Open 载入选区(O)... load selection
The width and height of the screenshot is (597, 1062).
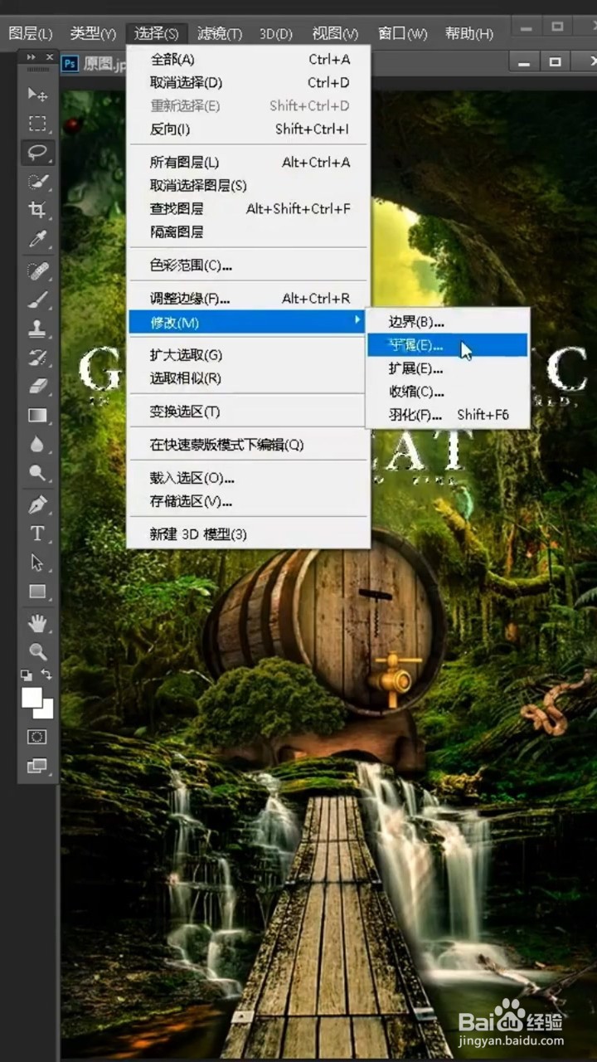pos(249,478)
